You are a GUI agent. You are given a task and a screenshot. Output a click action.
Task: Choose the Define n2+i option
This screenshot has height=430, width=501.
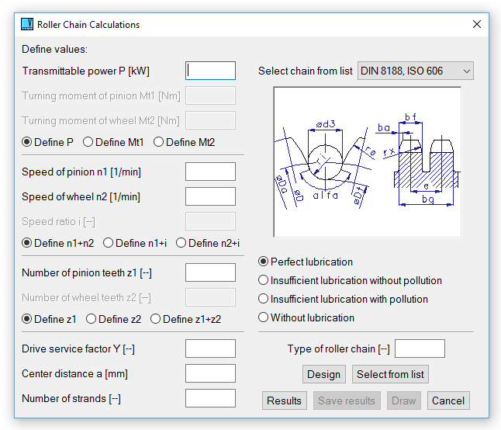181,243
